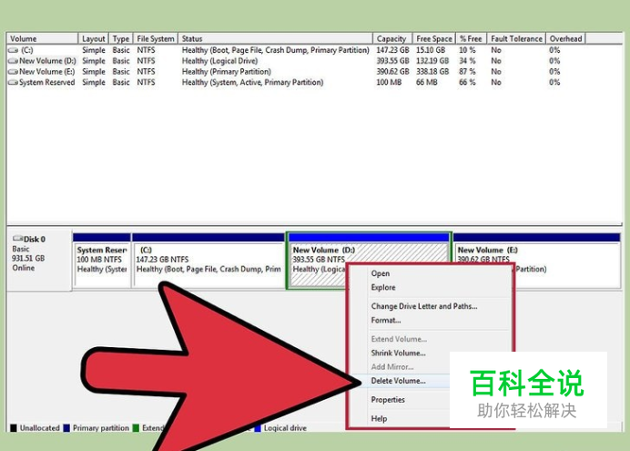Choose Explore from the context menu

point(383,287)
